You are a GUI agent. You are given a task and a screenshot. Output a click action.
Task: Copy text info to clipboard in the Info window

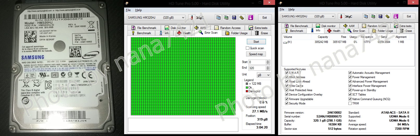366,16
